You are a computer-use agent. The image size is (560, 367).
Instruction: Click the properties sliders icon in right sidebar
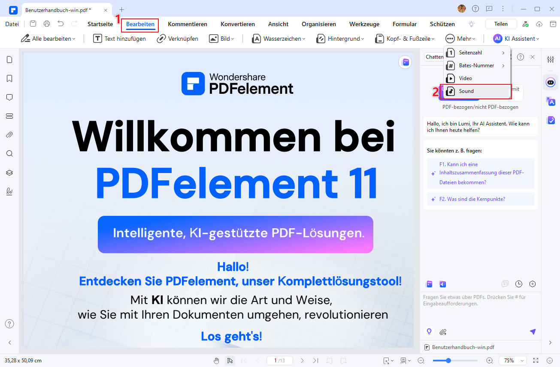pyautogui.click(x=551, y=60)
